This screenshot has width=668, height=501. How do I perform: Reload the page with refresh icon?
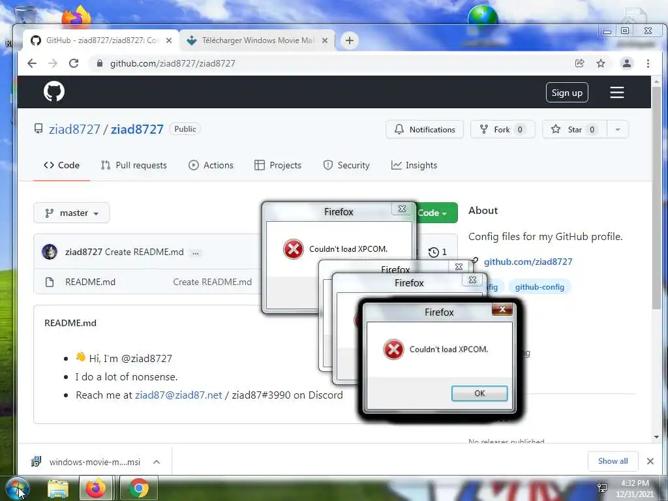(74, 63)
